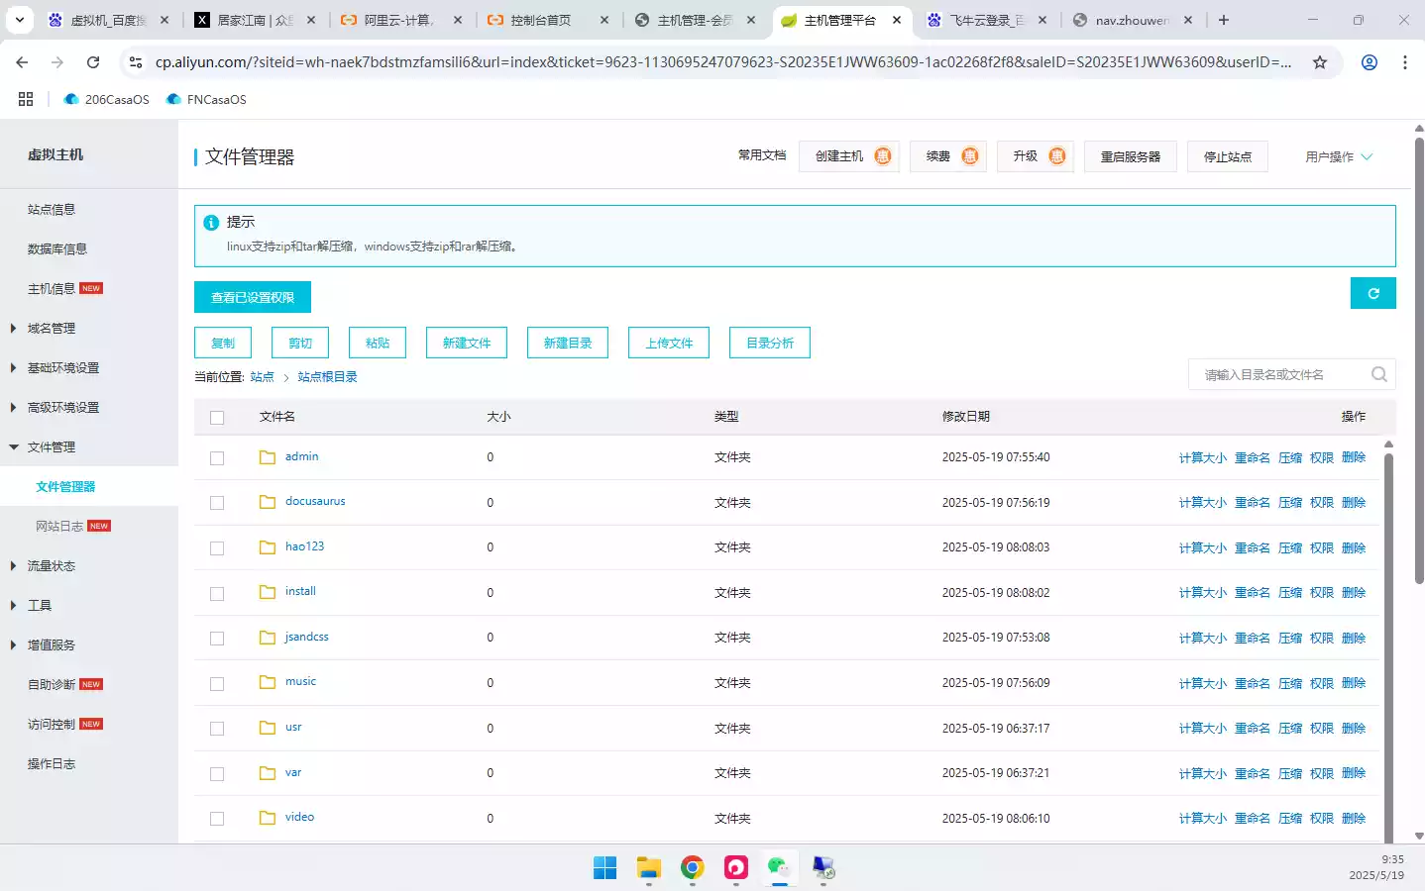
Task: Open 网站日志 in the sidebar
Action: tap(59, 527)
